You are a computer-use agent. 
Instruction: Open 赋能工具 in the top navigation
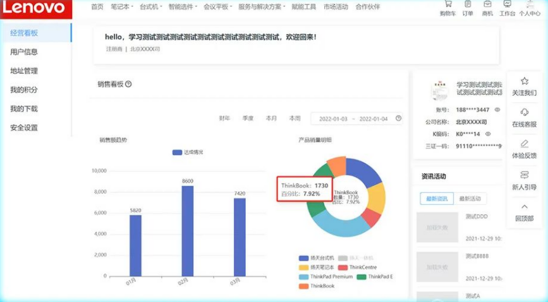pos(303,7)
